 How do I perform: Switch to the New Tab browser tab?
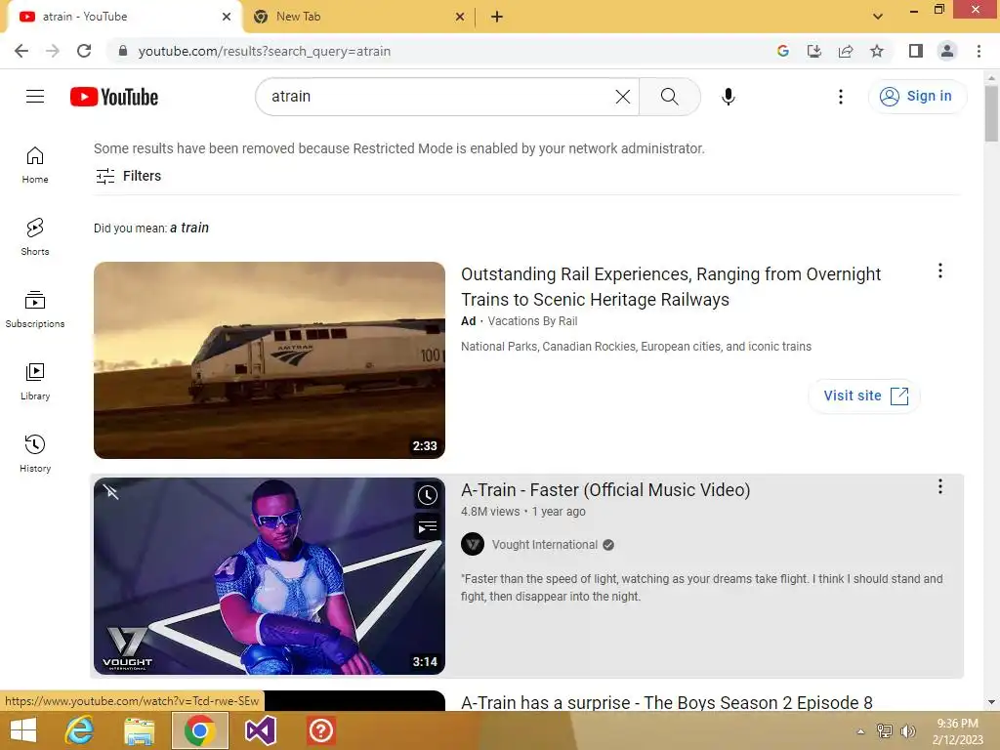click(359, 17)
